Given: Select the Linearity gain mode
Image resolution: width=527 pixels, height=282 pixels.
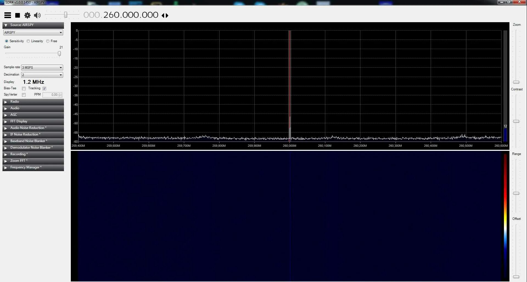Looking at the screenshot, I should (x=28, y=41).
